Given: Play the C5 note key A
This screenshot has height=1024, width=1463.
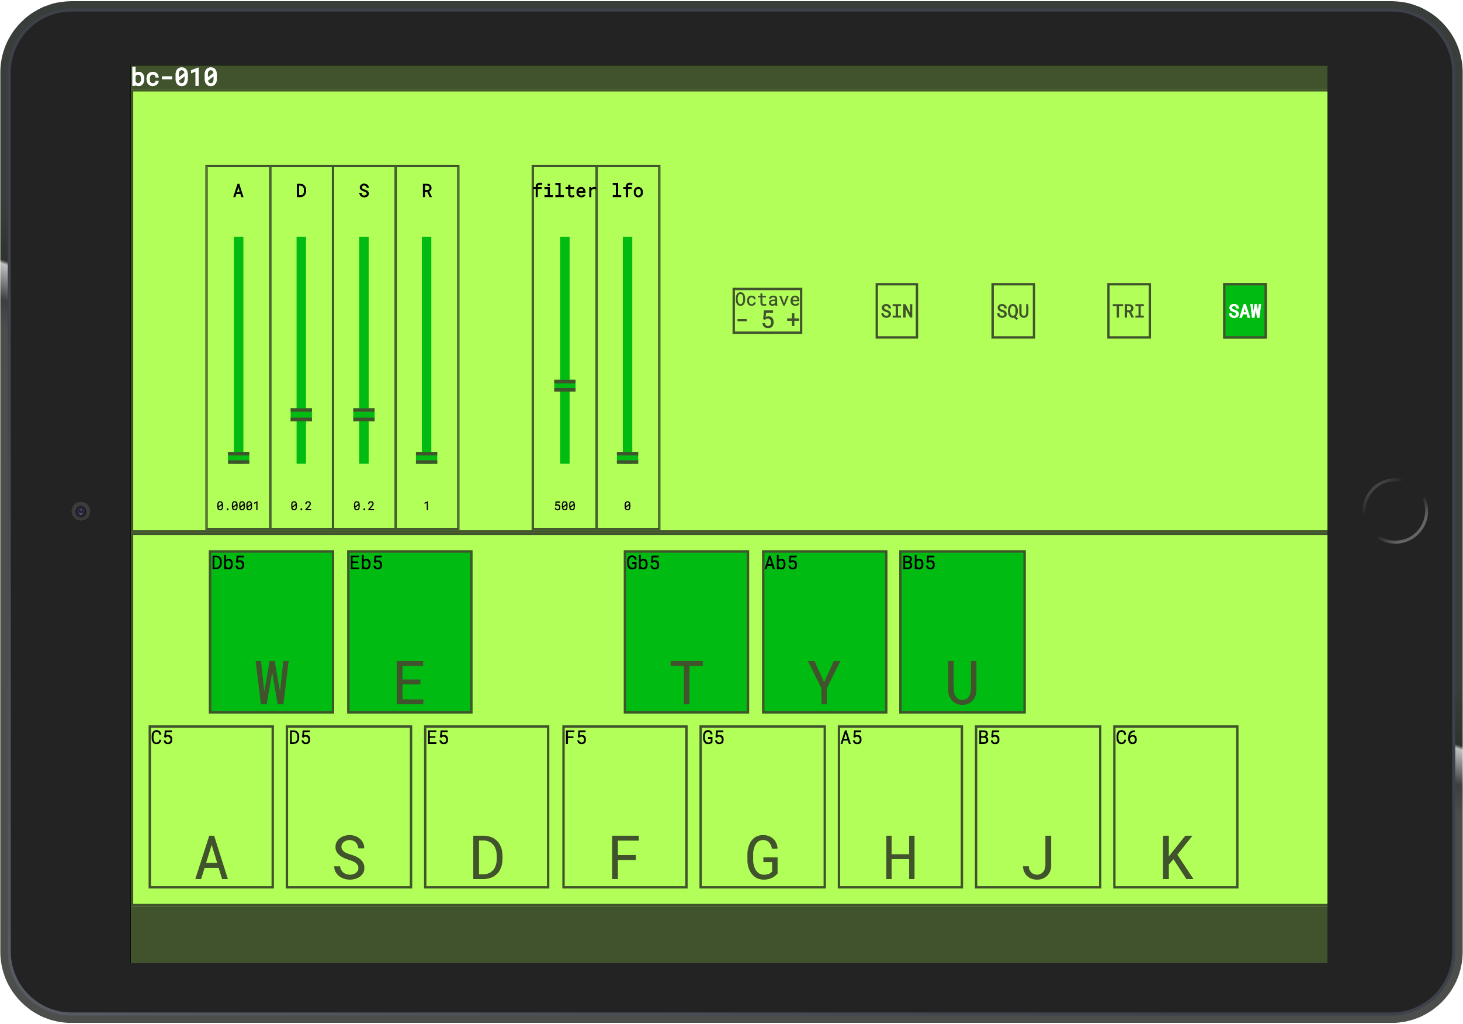Looking at the screenshot, I should point(210,807).
